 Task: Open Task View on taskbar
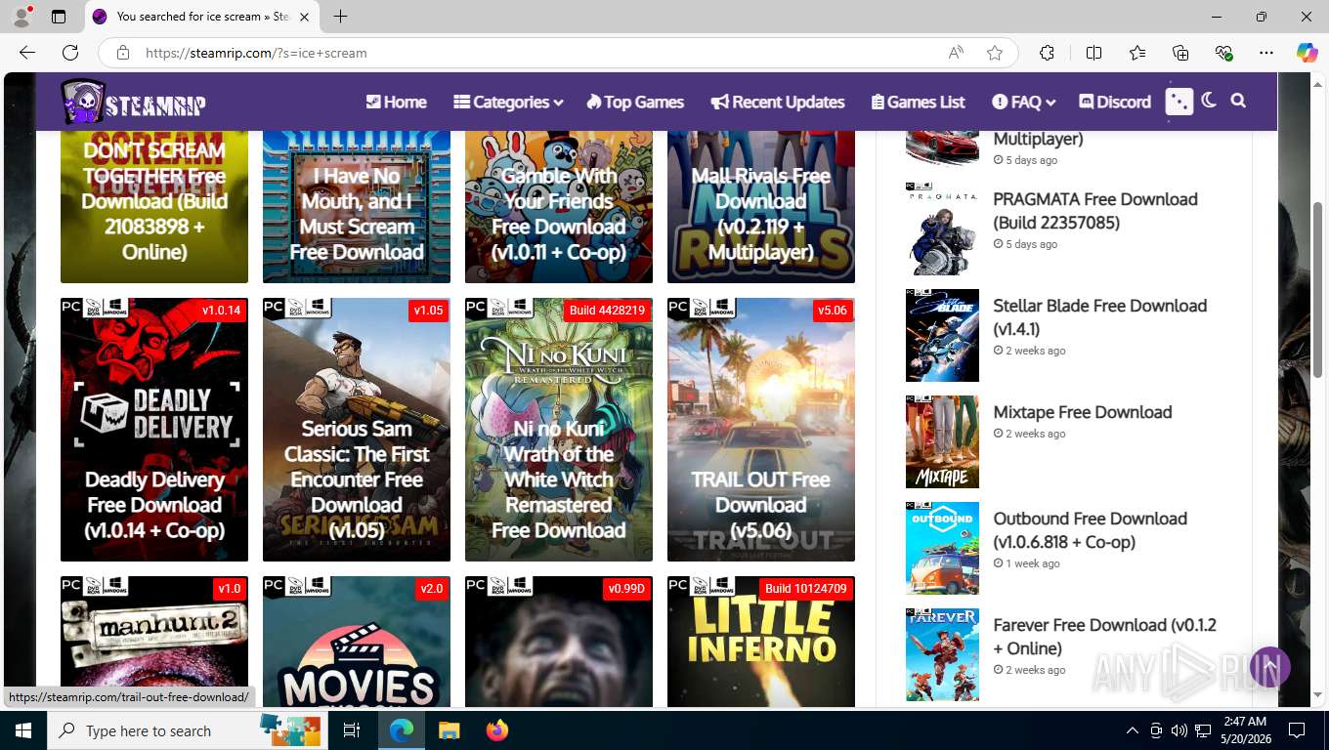click(352, 730)
